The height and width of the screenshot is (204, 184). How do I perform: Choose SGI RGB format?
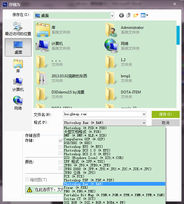pyautogui.click(x=114, y=202)
